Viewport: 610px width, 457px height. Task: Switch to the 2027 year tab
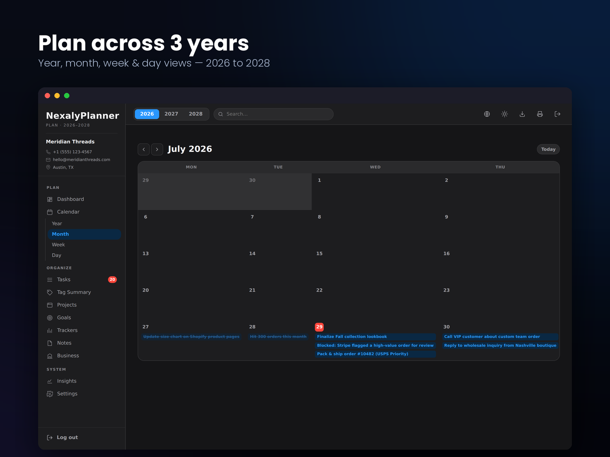[x=171, y=114]
